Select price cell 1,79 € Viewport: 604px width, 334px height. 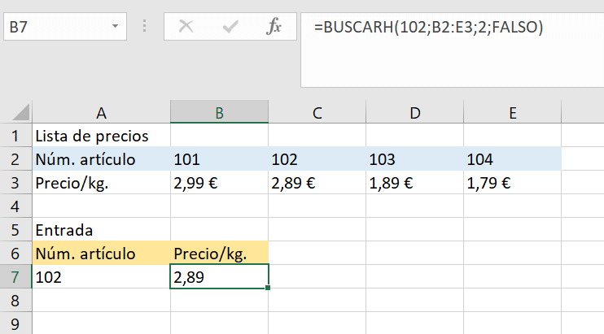(x=513, y=183)
